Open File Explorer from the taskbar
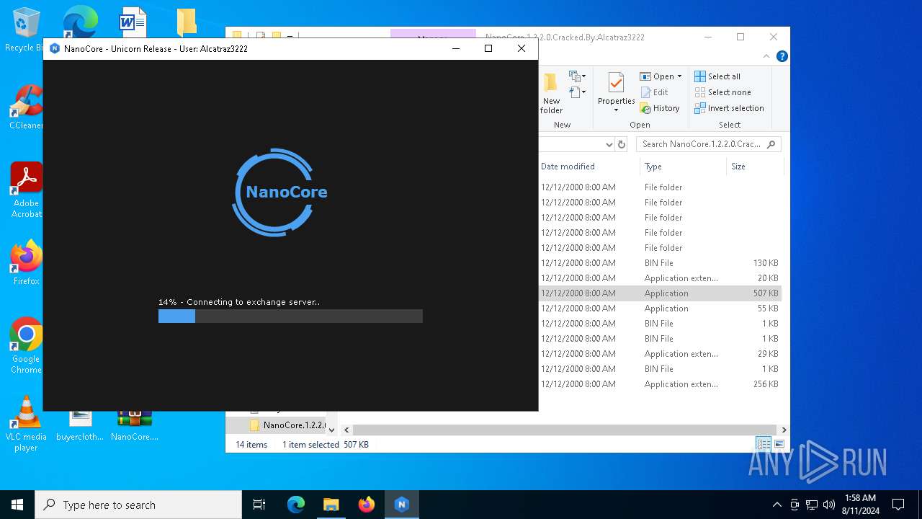The width and height of the screenshot is (922, 519). [331, 505]
